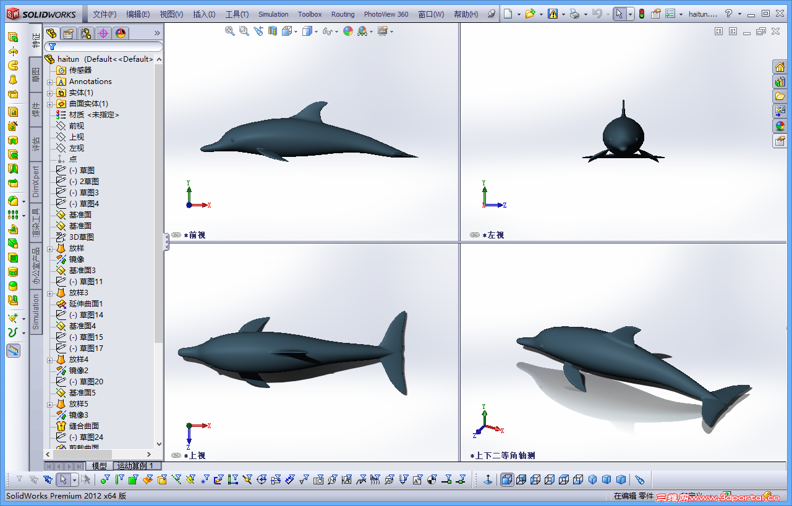Click the feature tree filter input field

coord(104,46)
